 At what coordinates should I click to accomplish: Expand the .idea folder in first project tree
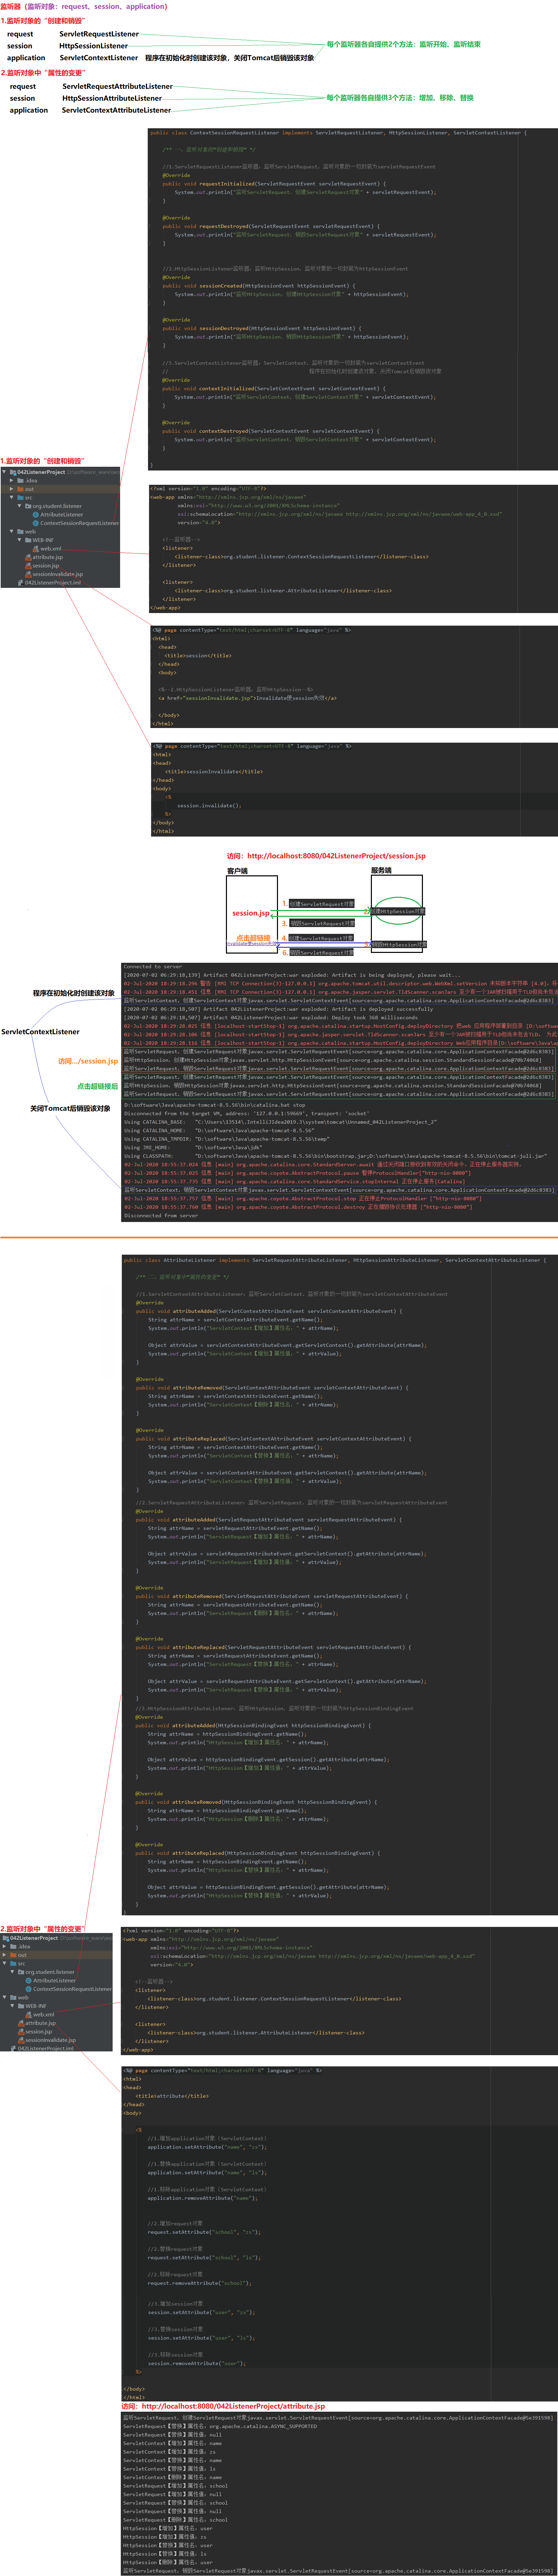point(11,481)
